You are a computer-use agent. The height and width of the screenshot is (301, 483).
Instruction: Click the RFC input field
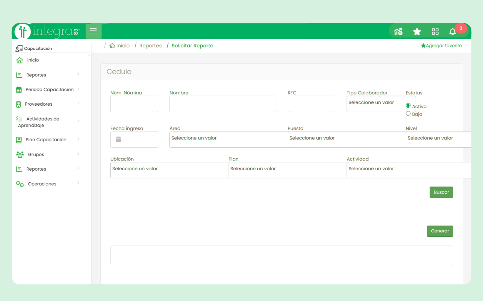(312, 104)
